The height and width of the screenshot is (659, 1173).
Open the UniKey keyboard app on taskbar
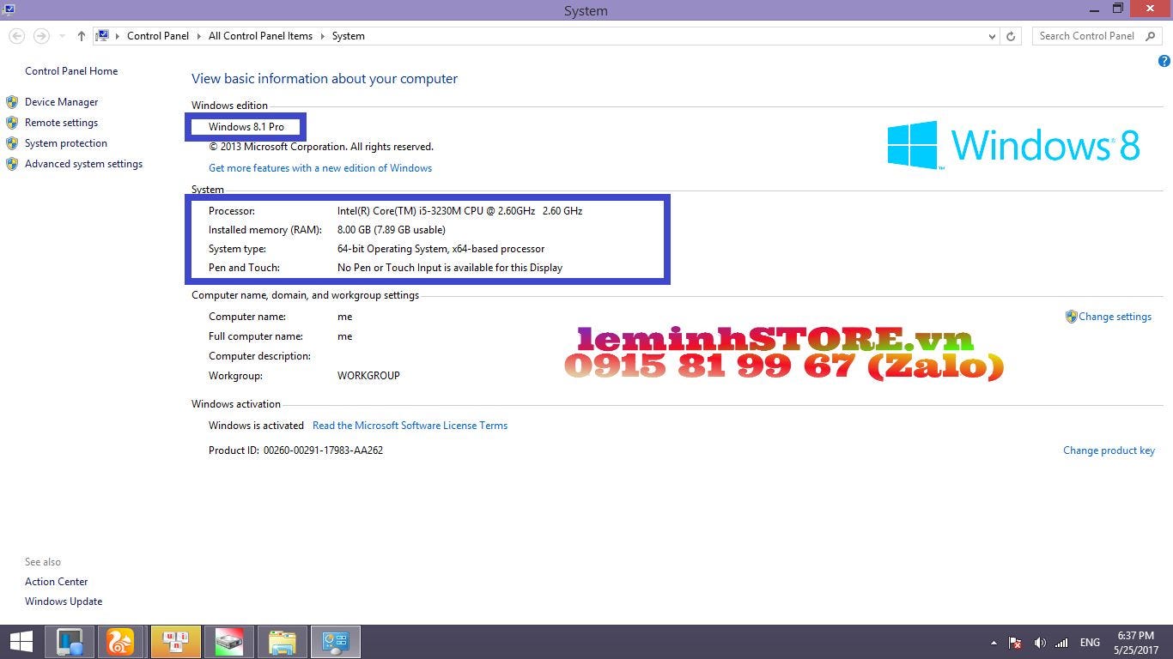[175, 642]
